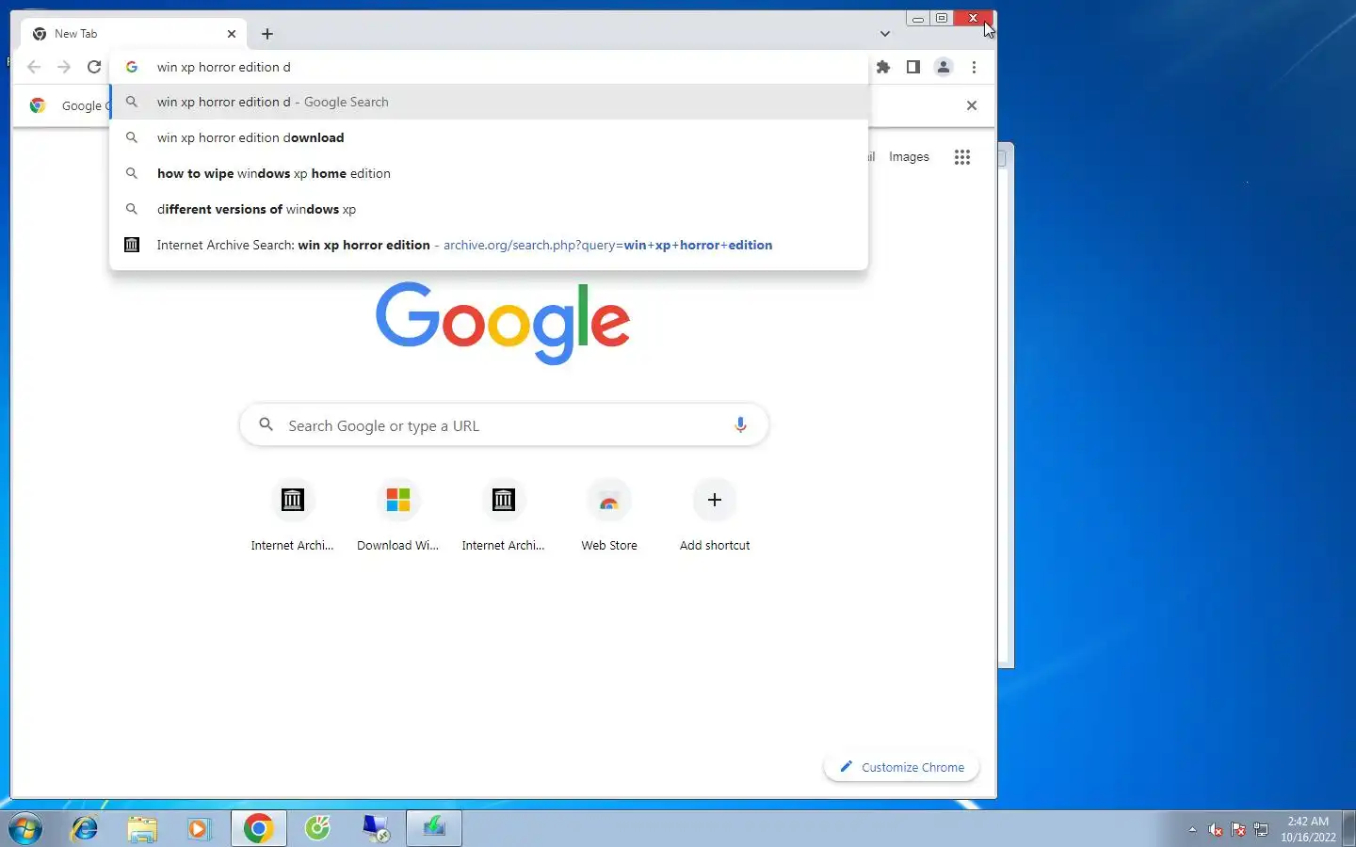Reload the current page

94,67
